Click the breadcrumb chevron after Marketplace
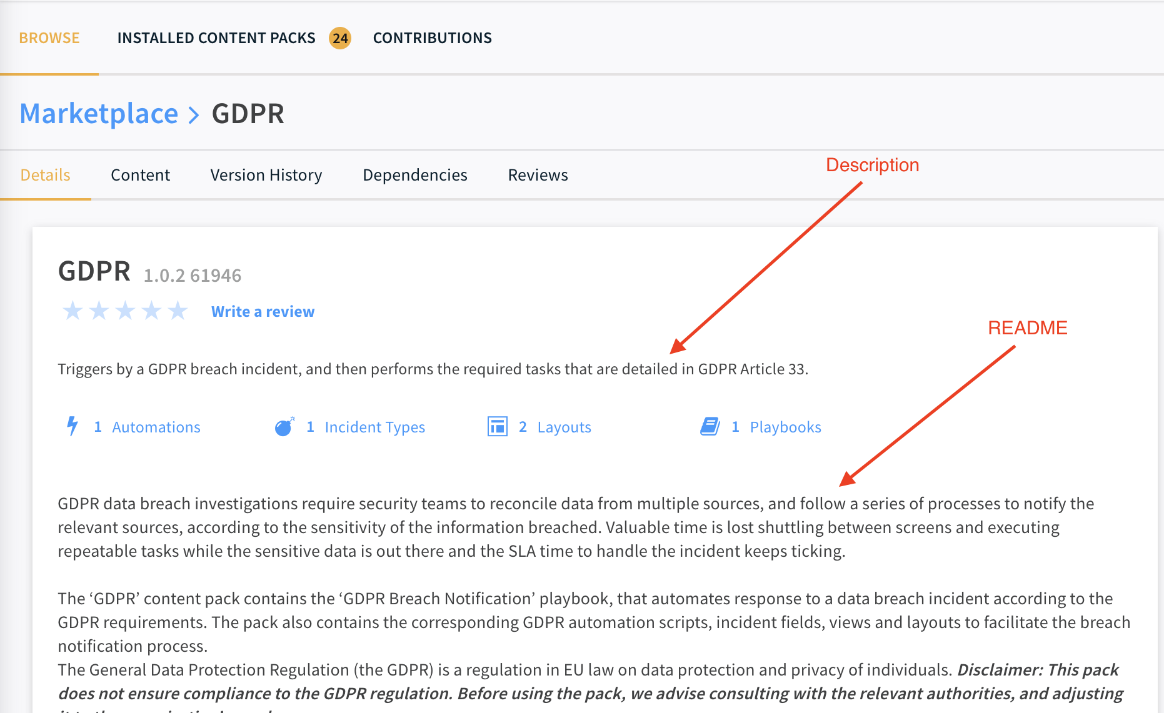1164x713 pixels. [194, 115]
